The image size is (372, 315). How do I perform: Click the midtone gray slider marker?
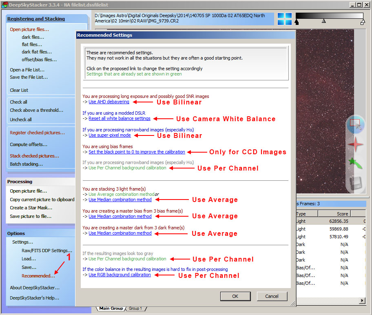pos(323,21)
